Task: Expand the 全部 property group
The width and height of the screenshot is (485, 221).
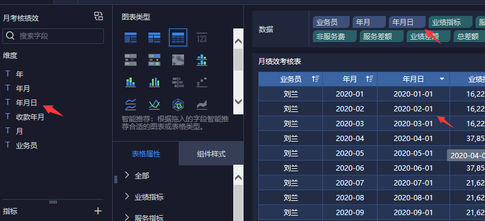Action: click(127, 175)
